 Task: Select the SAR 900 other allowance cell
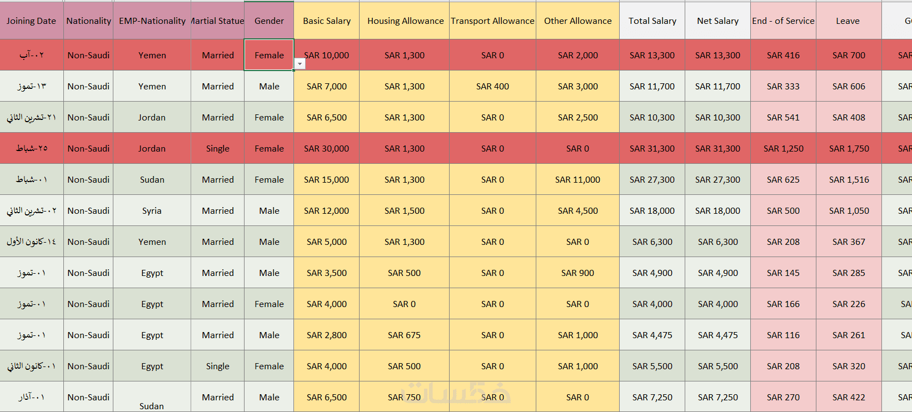[x=577, y=273]
